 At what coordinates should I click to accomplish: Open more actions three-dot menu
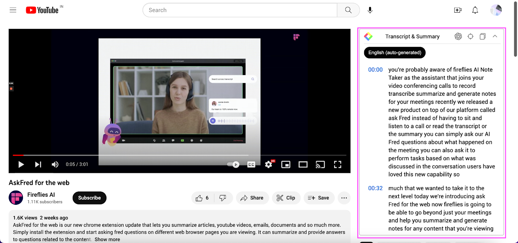click(x=344, y=198)
